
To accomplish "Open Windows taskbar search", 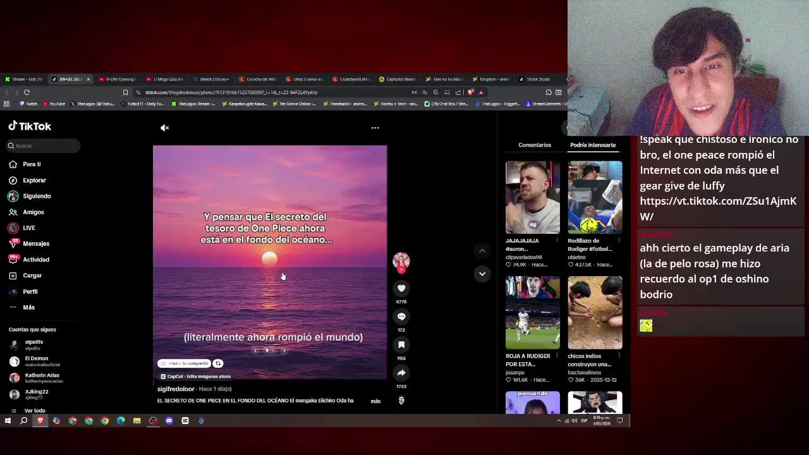I will pos(24,421).
